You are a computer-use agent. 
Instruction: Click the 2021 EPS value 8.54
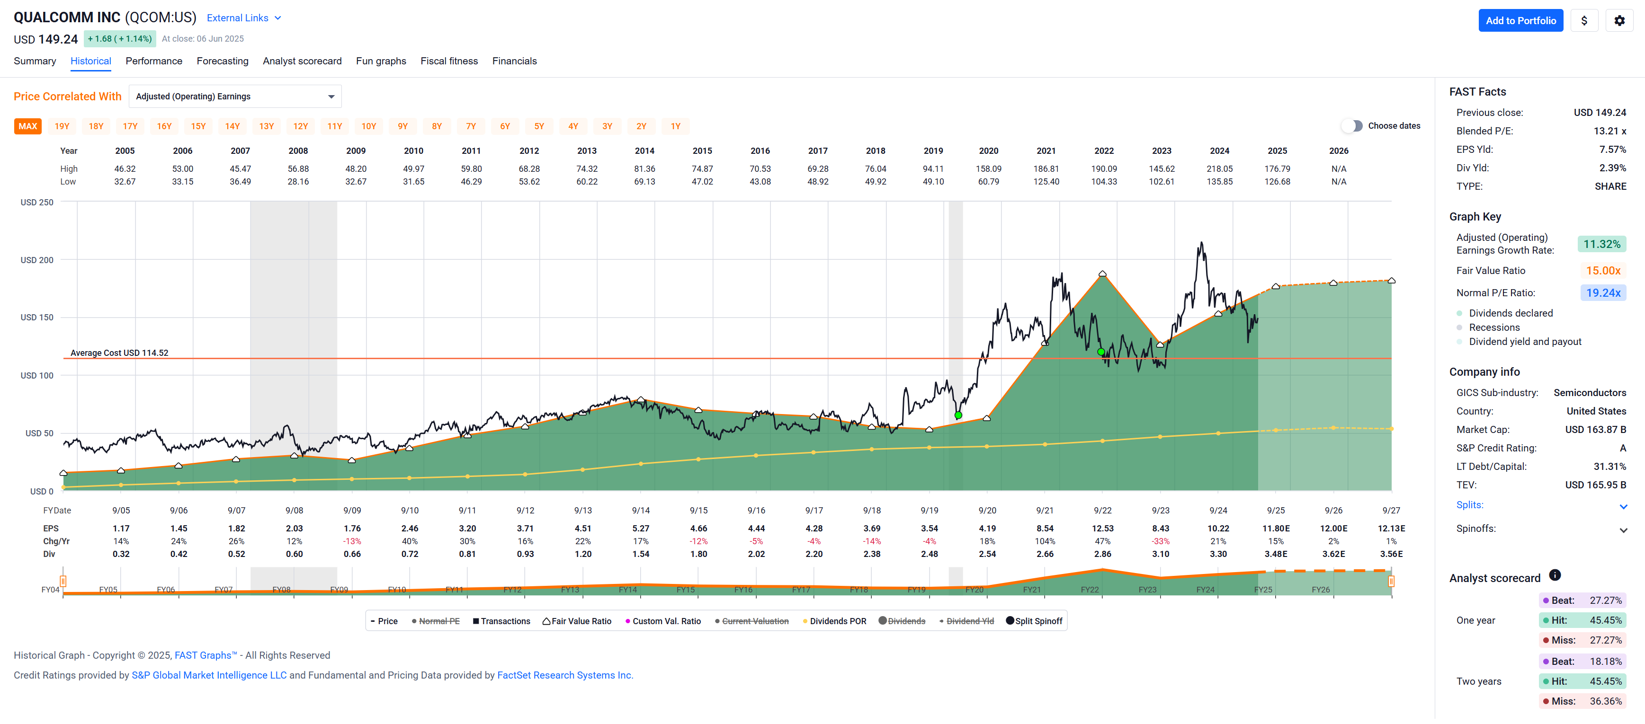1045,528
